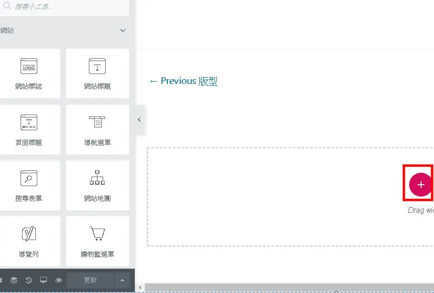Open the revision history icon

coord(29,280)
